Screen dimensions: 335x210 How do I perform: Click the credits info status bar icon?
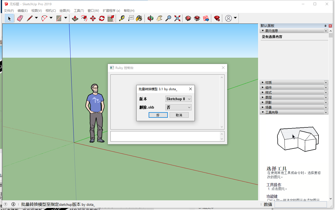(13, 204)
